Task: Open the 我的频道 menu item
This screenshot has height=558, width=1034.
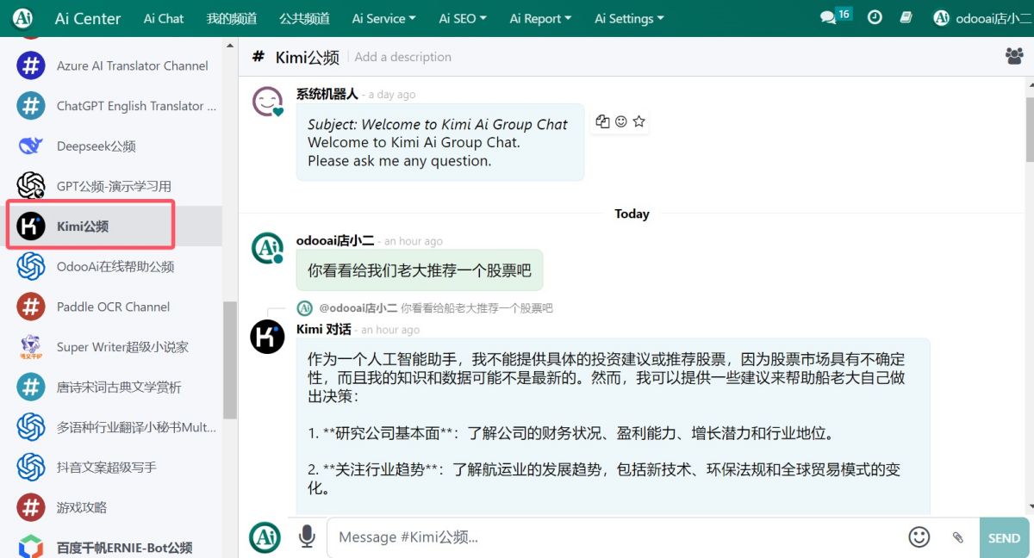Action: point(232,18)
